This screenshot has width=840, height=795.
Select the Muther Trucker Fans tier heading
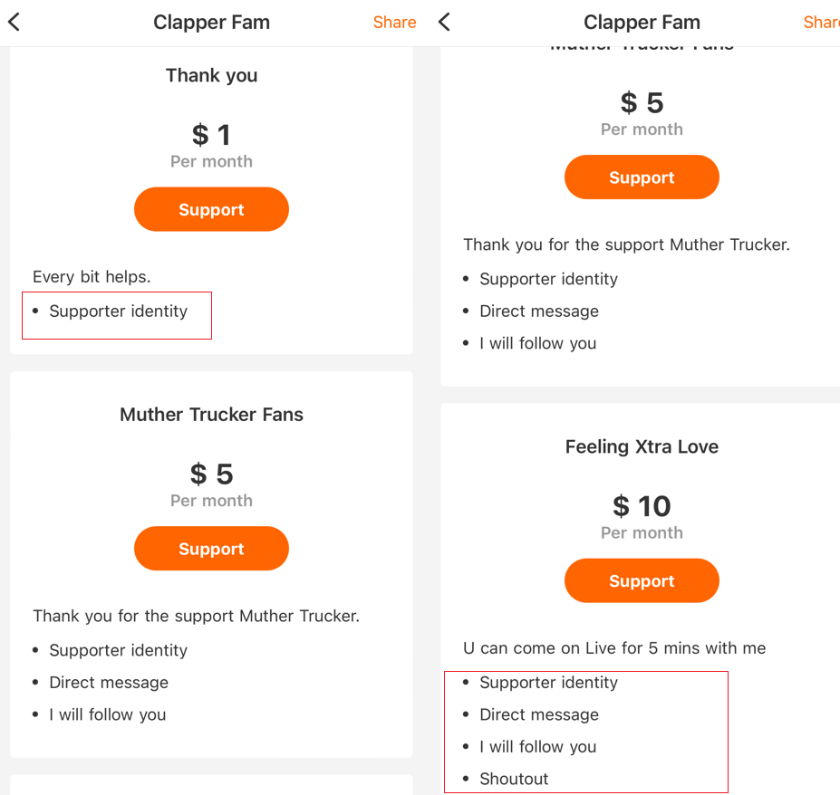point(211,415)
